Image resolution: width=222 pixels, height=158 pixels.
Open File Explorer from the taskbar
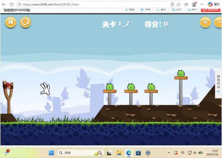[119, 153]
